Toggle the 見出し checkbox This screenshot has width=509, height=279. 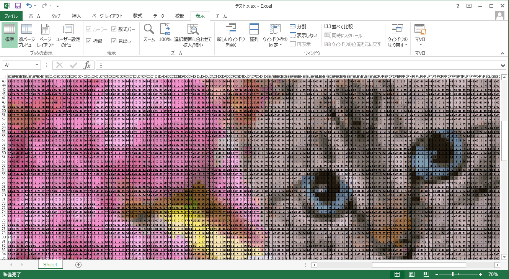121,41
